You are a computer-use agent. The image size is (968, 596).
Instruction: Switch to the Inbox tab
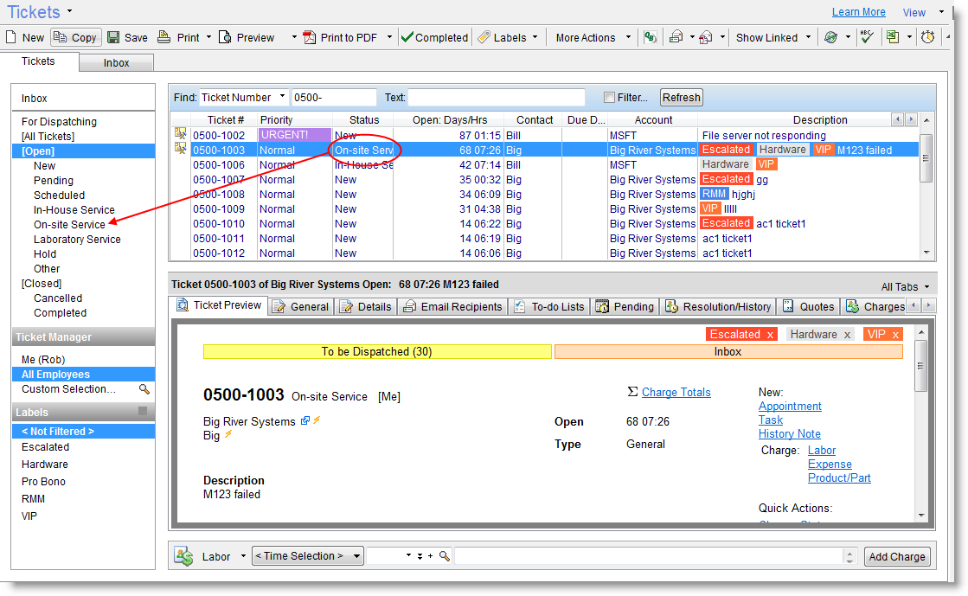(x=116, y=62)
